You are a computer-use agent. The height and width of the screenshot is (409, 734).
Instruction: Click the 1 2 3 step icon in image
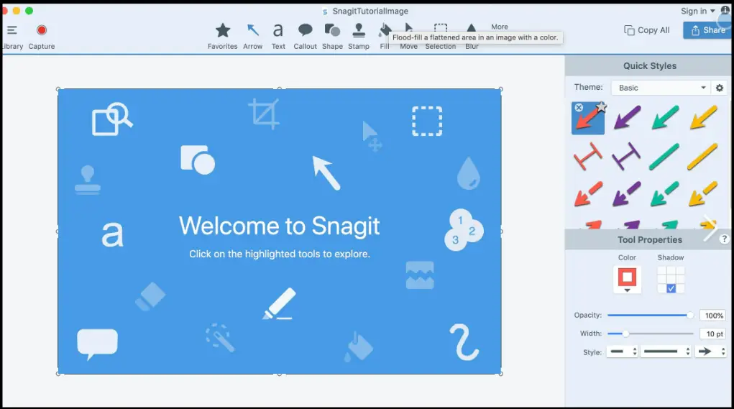(x=464, y=230)
